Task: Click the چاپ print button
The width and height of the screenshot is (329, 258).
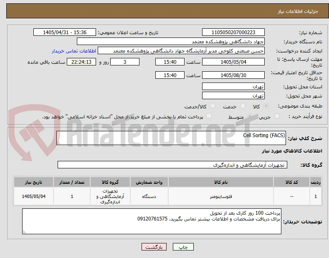Action: click(183, 247)
